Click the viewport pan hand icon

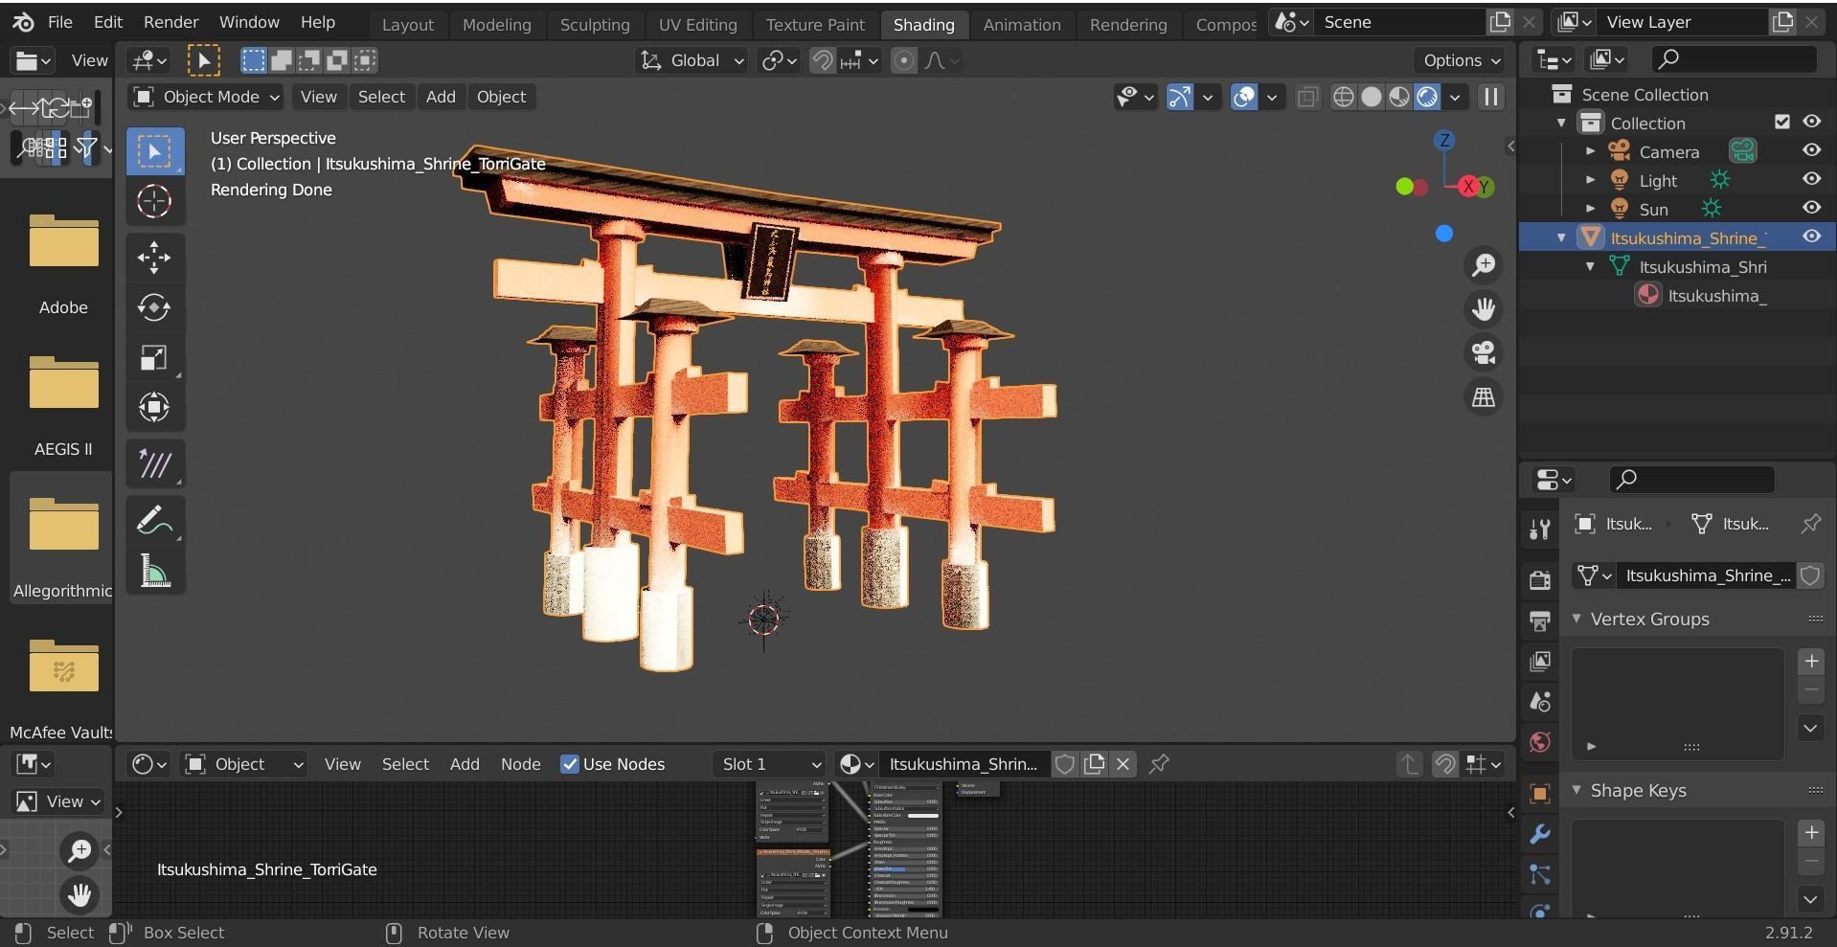pos(1484,309)
